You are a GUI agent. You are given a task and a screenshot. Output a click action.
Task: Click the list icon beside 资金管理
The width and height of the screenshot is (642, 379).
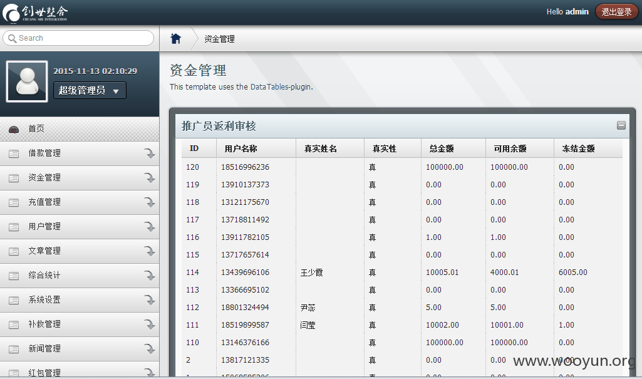pos(14,179)
